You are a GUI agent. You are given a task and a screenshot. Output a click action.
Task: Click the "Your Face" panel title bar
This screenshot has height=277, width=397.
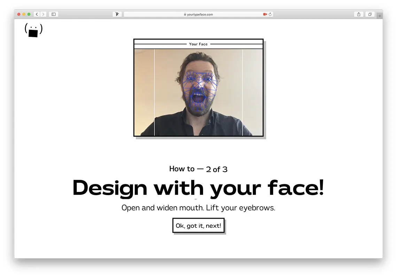[x=198, y=44]
